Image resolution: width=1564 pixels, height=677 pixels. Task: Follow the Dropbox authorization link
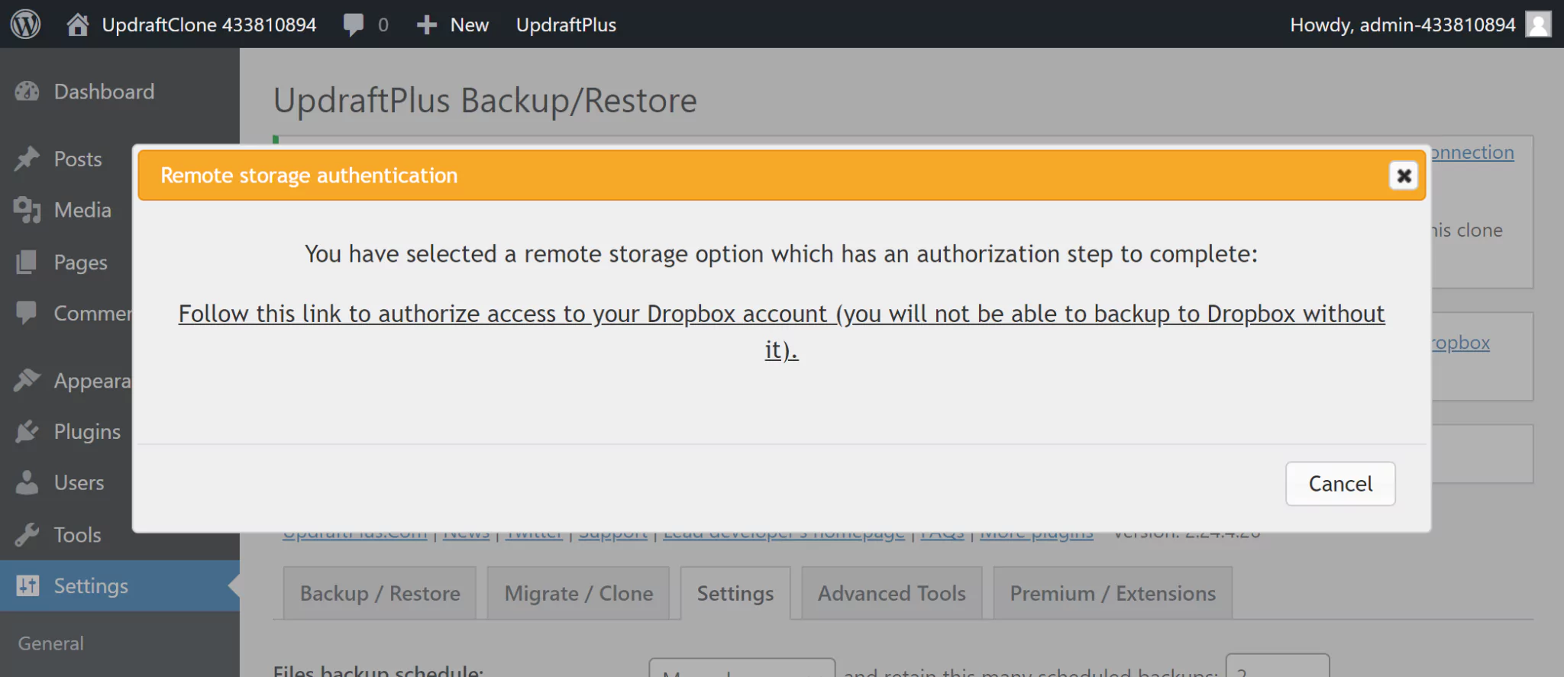click(x=781, y=331)
